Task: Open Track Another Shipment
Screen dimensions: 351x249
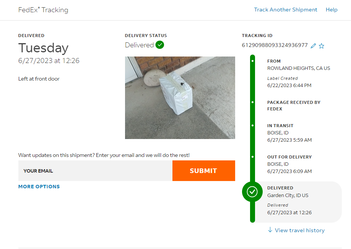Action: pos(286,10)
